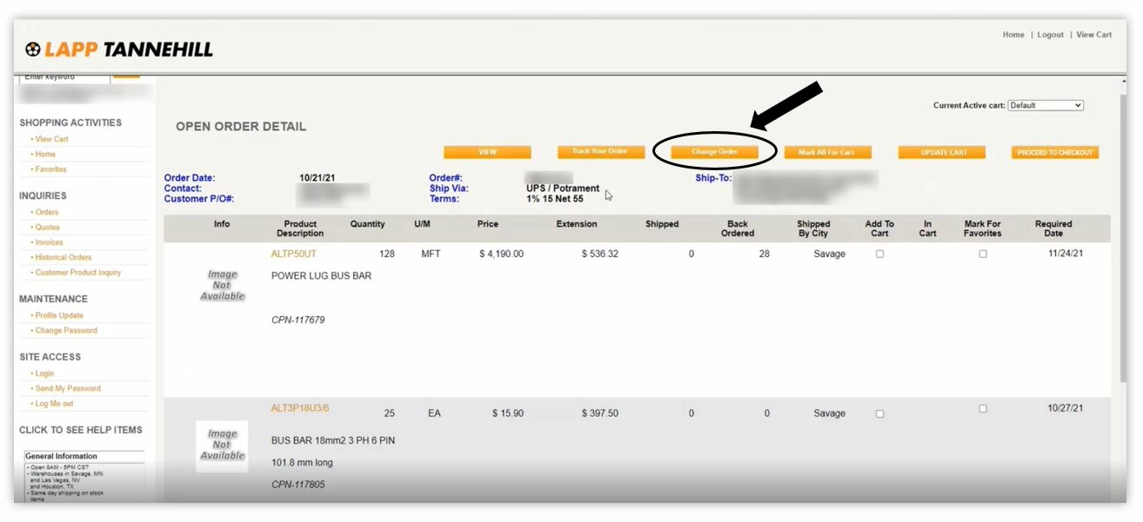This screenshot has width=1143, height=522.
Task: Click UPDATE CART
Action: click(x=942, y=151)
